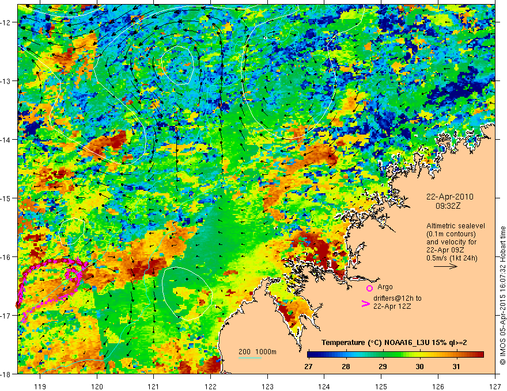Click the longitude axis label 121
Image resolution: width=507 pixels, height=391 pixels.
pyautogui.click(x=154, y=387)
